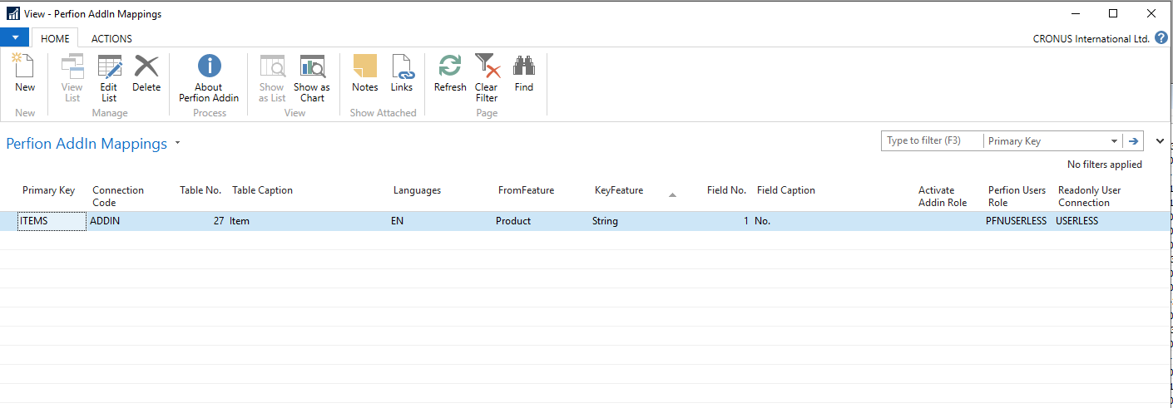The height and width of the screenshot is (408, 1173).
Task: Click the USERLESS connection cell
Action: click(1077, 221)
